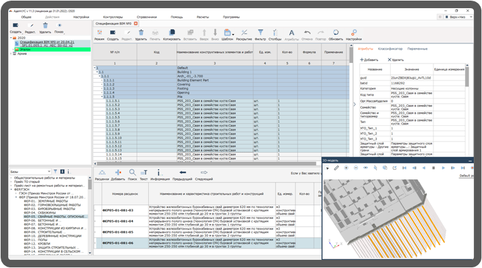Expand row 1.1.1.3 Footing
This screenshot has height=268, width=482.
pos(102,89)
